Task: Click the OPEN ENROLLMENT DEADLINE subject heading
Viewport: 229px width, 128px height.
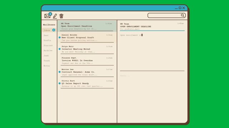Action: (x=136, y=27)
